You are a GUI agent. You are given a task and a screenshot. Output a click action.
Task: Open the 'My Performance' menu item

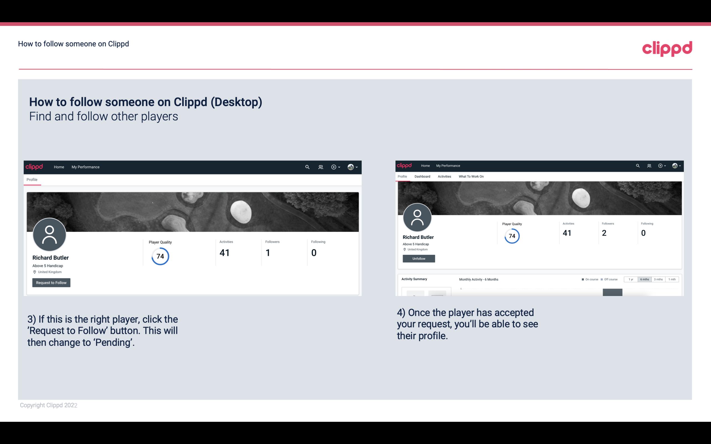[x=86, y=167]
